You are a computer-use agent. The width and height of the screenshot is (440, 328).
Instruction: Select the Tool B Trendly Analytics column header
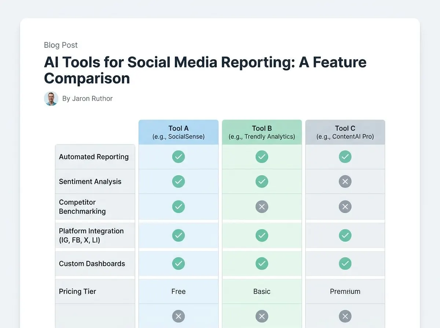pyautogui.click(x=262, y=132)
